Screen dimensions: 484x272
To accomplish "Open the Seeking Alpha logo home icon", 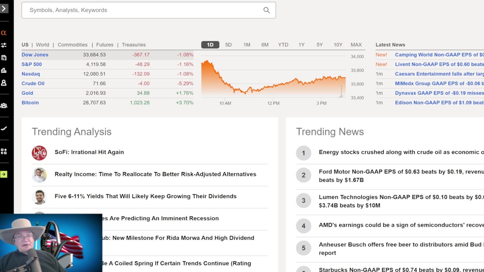I will pyautogui.click(x=4, y=33).
